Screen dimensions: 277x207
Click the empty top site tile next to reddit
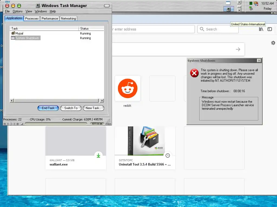162,88
